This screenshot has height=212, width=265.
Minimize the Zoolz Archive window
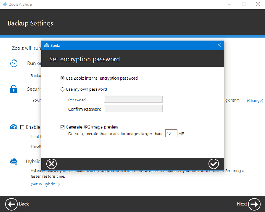pyautogui.click(x=230, y=4)
